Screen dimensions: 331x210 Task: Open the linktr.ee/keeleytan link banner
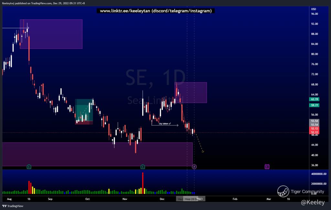[x=155, y=11]
